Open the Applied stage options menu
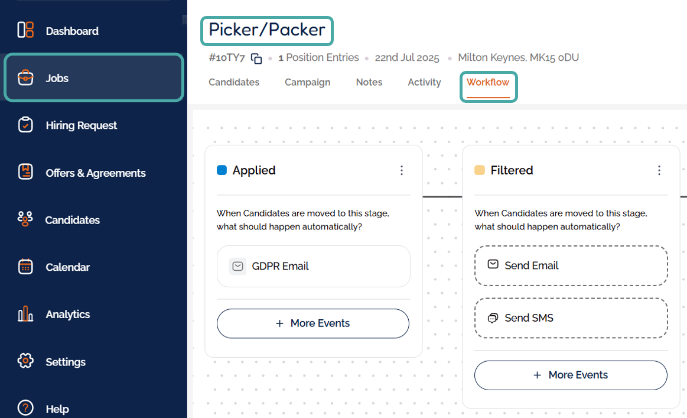The width and height of the screenshot is (687, 418). point(402,170)
